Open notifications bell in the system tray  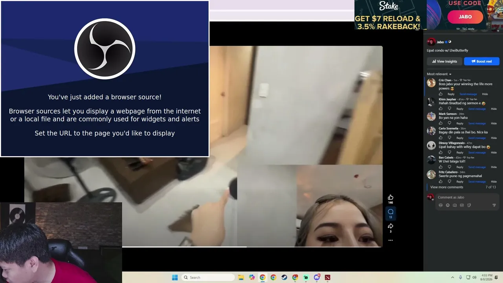[x=497, y=277]
